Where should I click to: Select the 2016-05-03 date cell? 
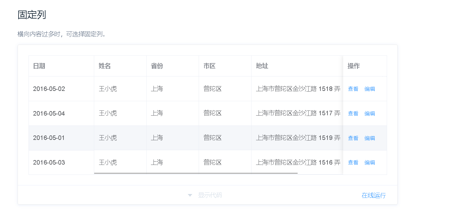(49, 162)
